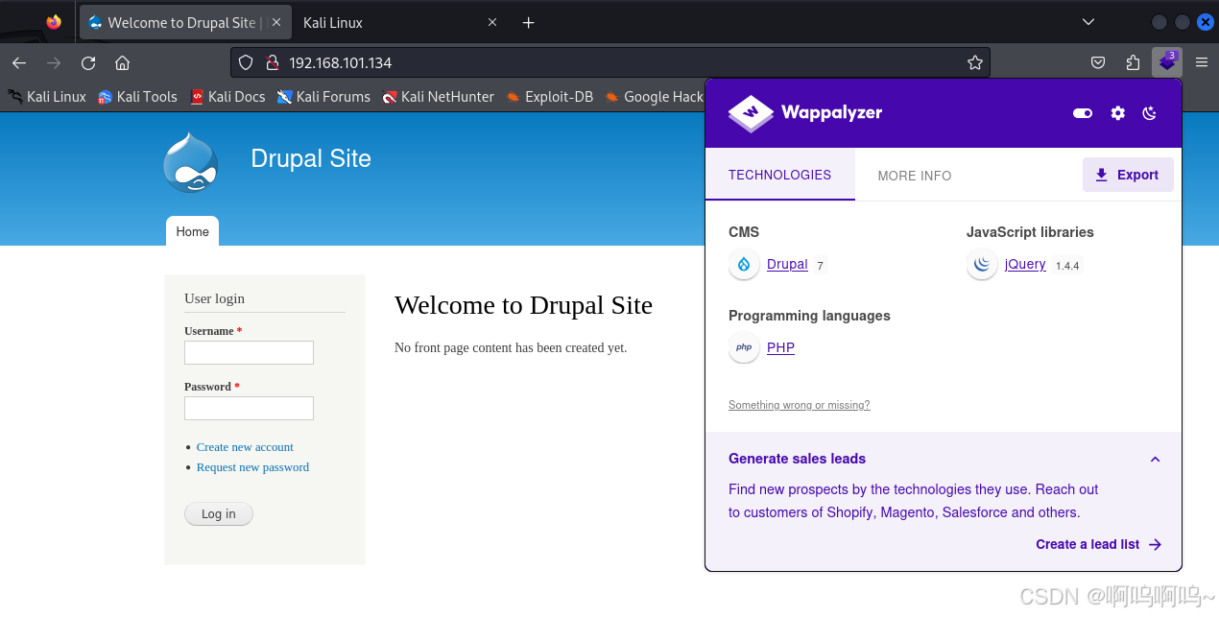Click Something wrong or missing link

pyautogui.click(x=799, y=405)
